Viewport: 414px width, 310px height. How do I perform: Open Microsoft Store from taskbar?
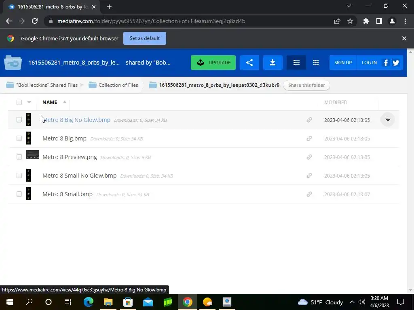[x=128, y=302]
